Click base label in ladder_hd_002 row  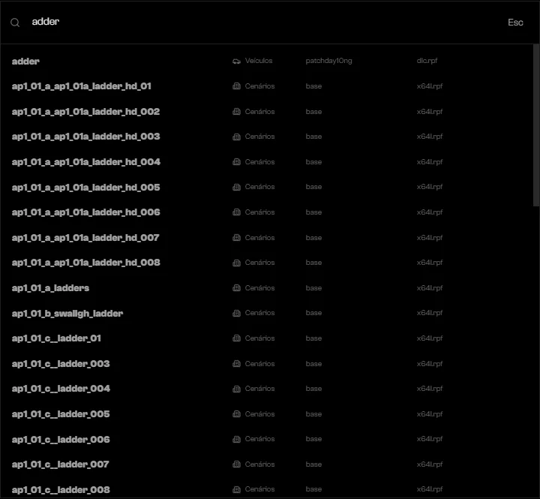click(x=313, y=112)
